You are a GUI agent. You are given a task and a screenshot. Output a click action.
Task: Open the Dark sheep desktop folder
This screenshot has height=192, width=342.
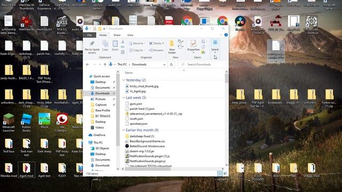(44, 146)
